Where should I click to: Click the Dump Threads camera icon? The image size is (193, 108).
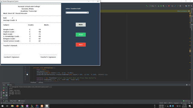pyautogui.click(x=4, y=93)
